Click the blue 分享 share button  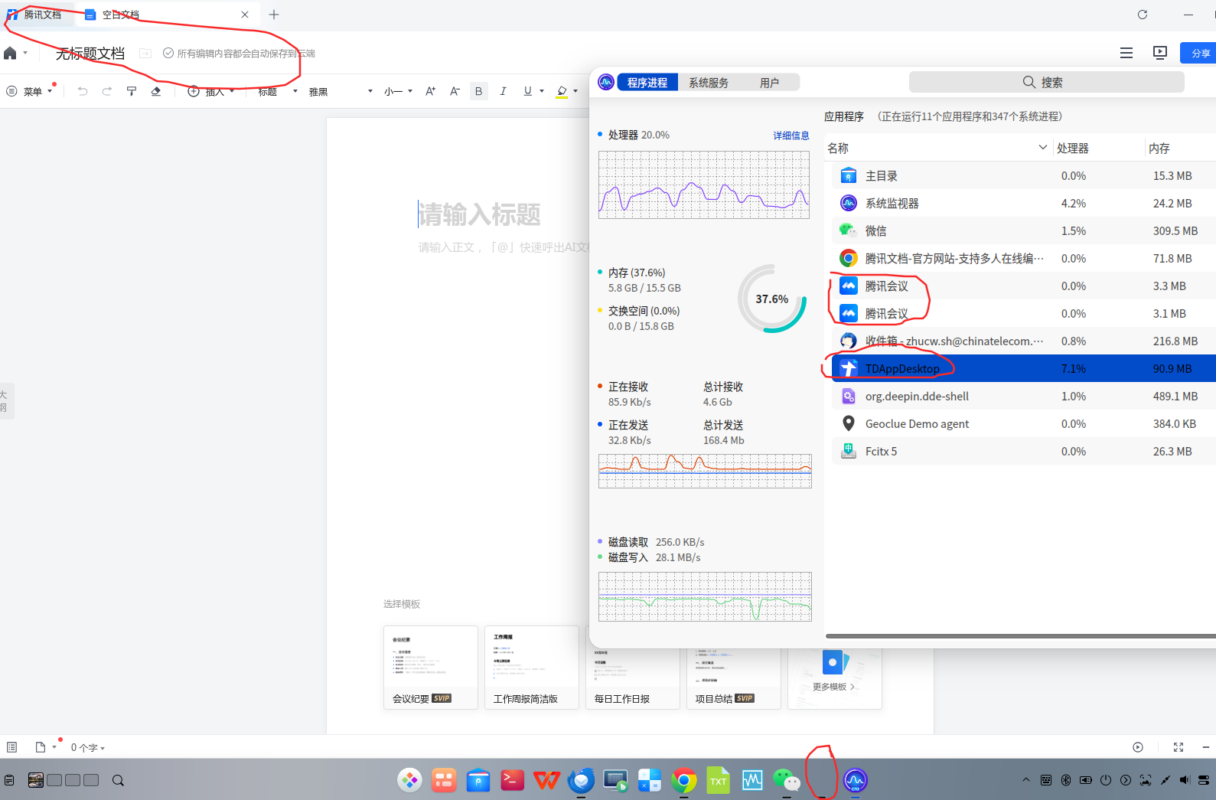pyautogui.click(x=1198, y=53)
